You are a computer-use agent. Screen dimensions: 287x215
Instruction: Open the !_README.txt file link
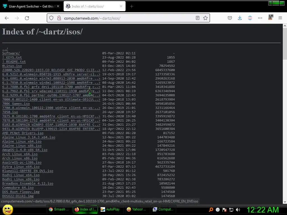click(x=14, y=62)
